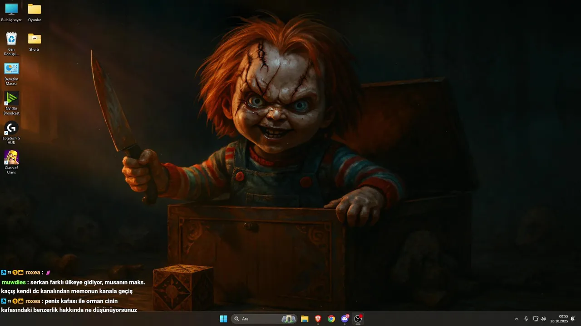Click the Ara search box in taskbar
Screen dimensions: 581x326
coord(264,319)
